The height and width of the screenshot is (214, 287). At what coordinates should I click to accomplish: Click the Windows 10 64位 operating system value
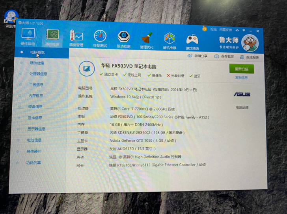(136, 97)
